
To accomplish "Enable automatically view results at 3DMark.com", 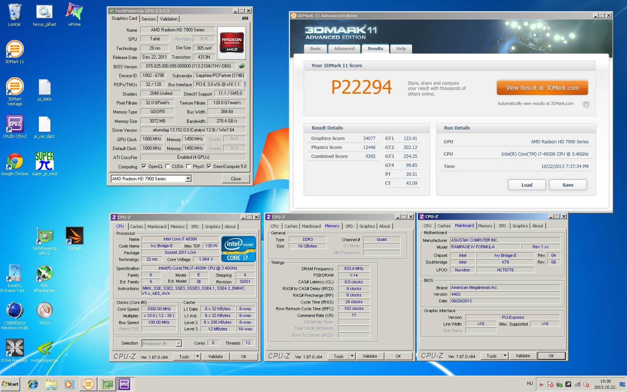I will click(586, 104).
